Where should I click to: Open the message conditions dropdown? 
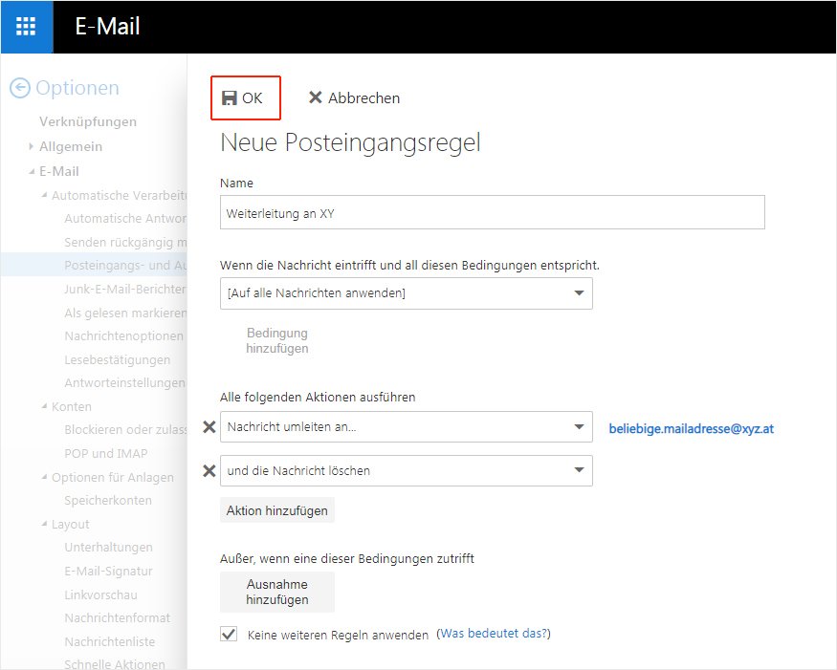click(406, 293)
